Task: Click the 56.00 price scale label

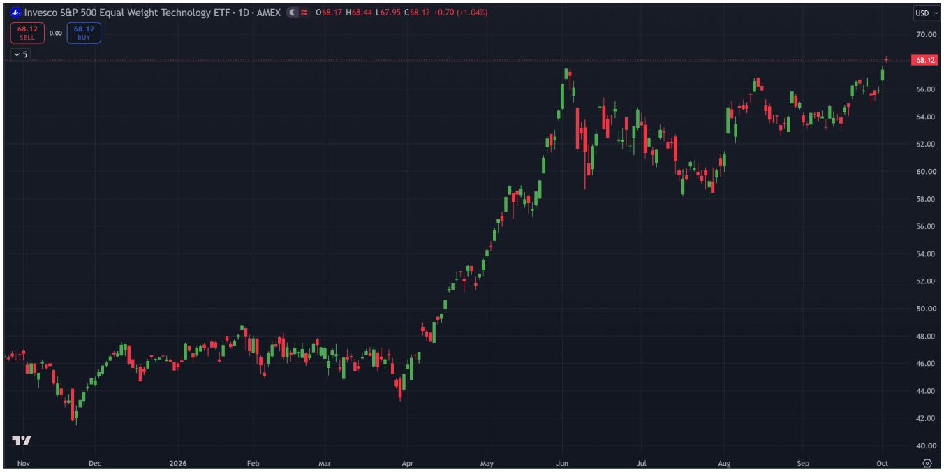Action: point(926,226)
